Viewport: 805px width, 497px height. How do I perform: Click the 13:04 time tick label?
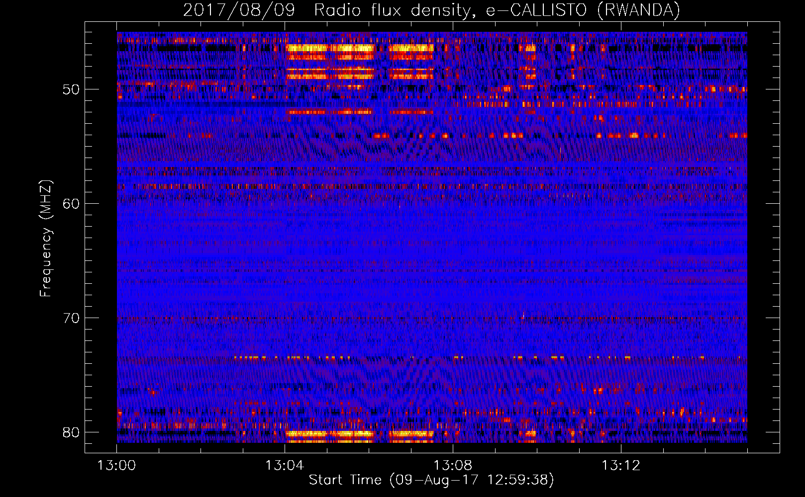pyautogui.click(x=285, y=466)
